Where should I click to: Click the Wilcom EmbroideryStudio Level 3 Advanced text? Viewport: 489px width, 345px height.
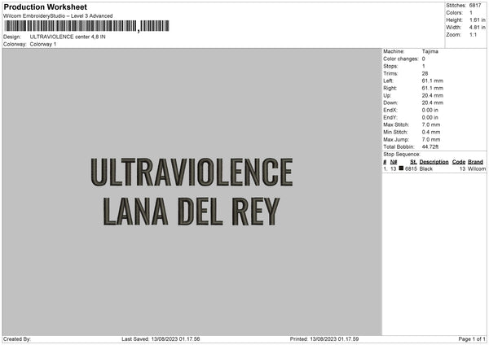pos(58,16)
